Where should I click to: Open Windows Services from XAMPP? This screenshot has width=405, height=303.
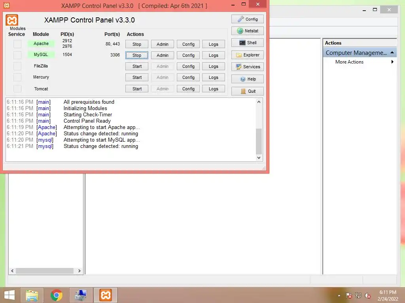click(x=248, y=67)
